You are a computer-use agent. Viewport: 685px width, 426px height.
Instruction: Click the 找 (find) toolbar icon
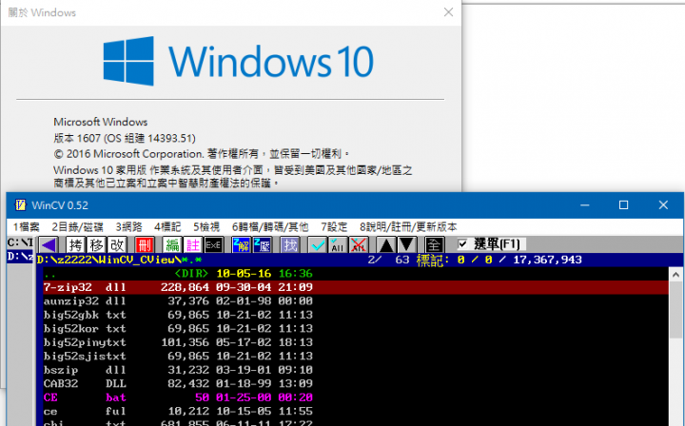coord(289,245)
